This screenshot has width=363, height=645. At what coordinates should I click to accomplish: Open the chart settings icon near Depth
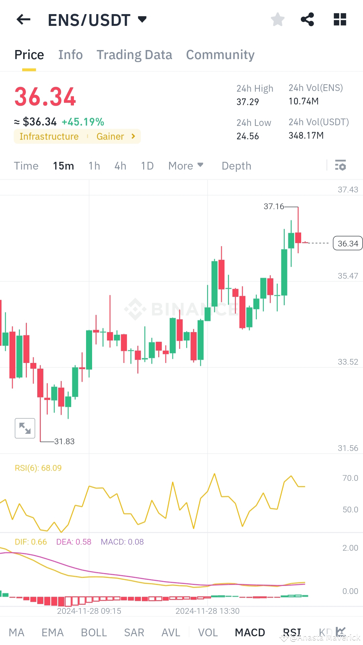[x=340, y=166]
